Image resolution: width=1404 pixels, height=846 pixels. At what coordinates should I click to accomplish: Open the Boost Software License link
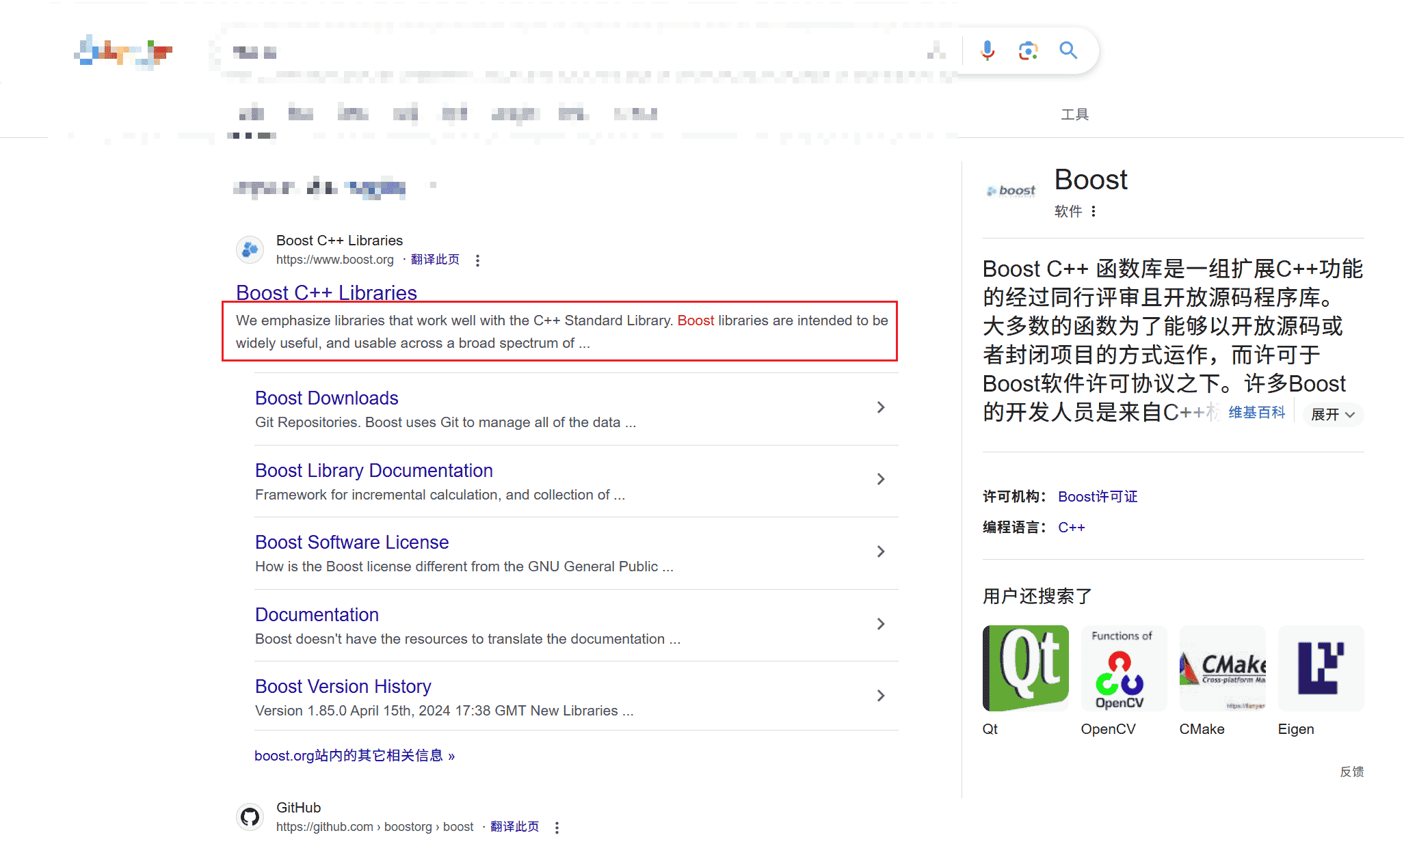tap(352, 543)
